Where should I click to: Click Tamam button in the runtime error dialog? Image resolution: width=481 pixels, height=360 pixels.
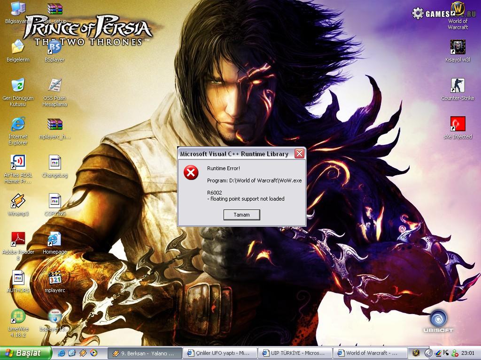[241, 215]
